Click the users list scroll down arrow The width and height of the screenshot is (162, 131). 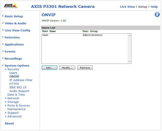pyautogui.click(x=130, y=62)
